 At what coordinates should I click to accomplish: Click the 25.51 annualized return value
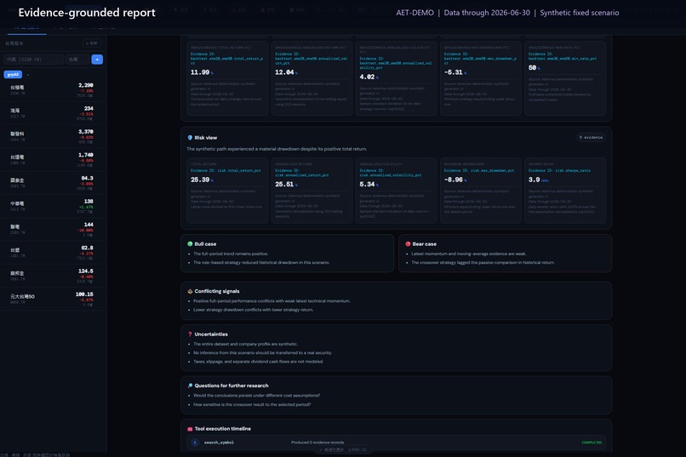point(285,184)
